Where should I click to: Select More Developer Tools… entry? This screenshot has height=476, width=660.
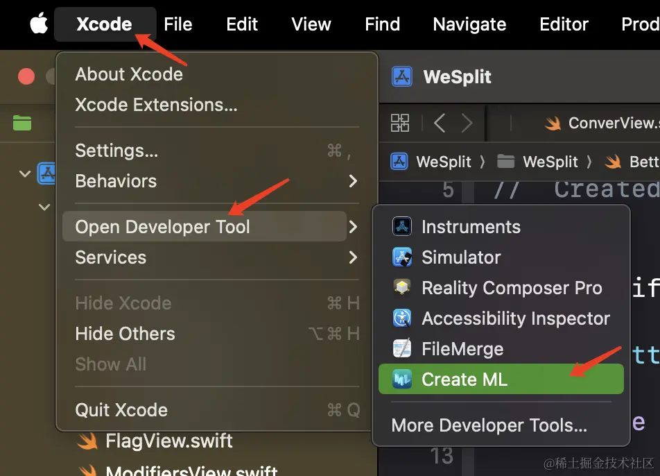click(x=489, y=425)
